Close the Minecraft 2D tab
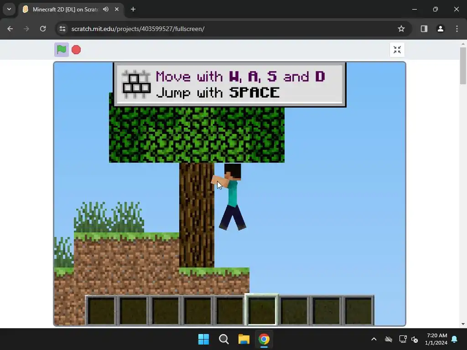Image resolution: width=467 pixels, height=350 pixels. [x=117, y=9]
